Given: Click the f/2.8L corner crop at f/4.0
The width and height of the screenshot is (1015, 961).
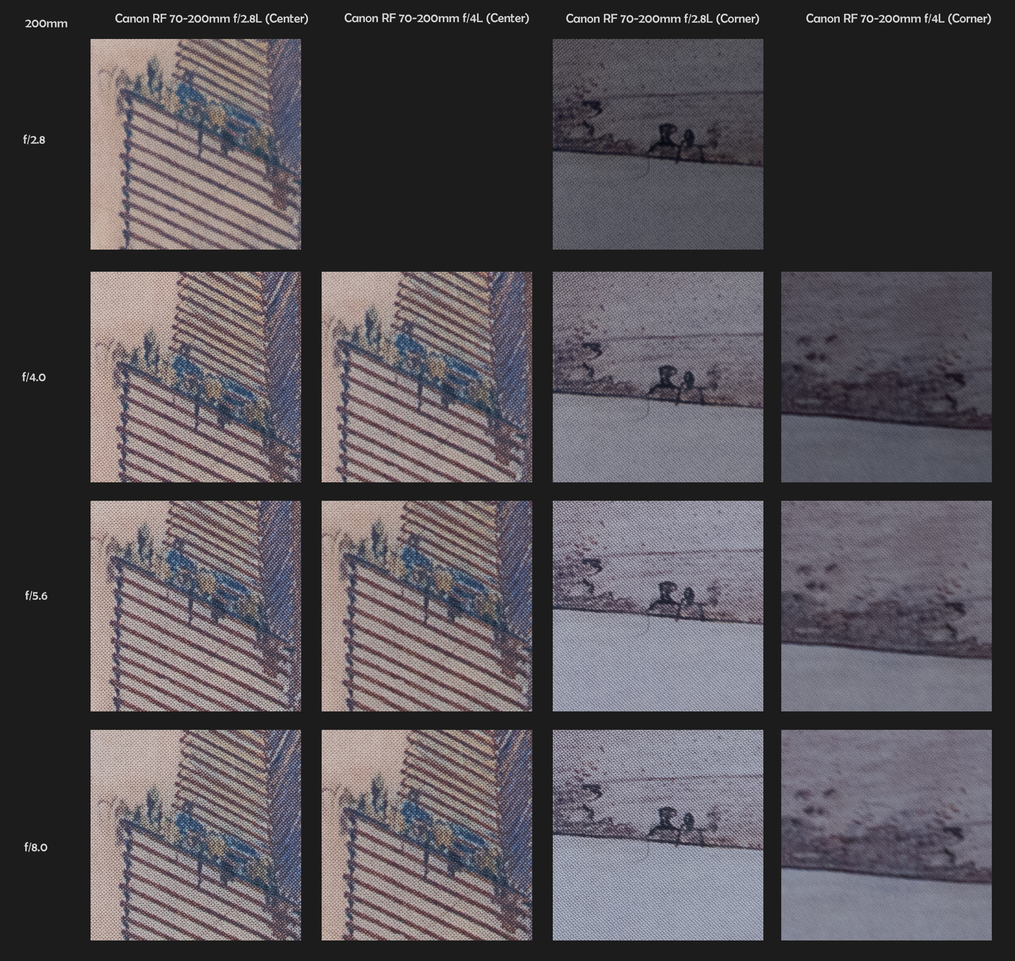Looking at the screenshot, I should click(x=658, y=377).
